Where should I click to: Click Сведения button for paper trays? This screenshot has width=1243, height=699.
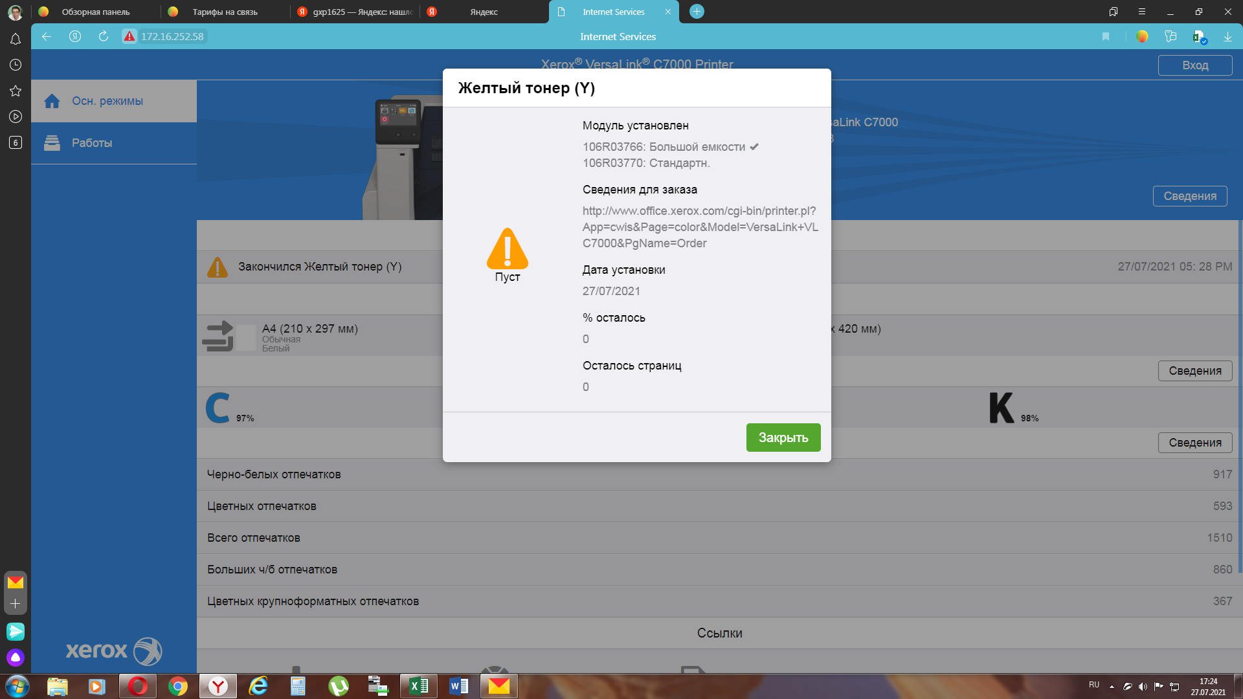pyautogui.click(x=1195, y=371)
